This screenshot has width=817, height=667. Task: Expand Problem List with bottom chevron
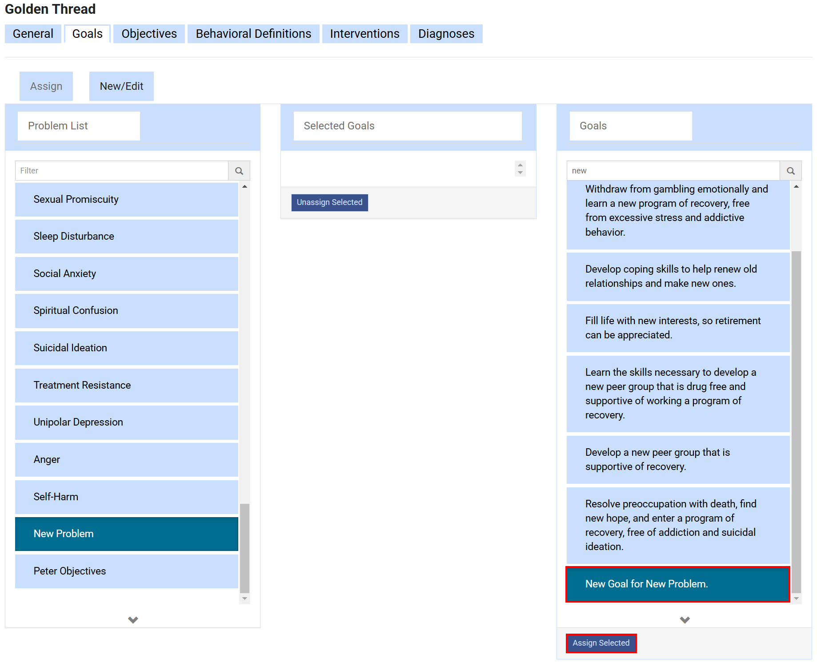[x=133, y=619]
